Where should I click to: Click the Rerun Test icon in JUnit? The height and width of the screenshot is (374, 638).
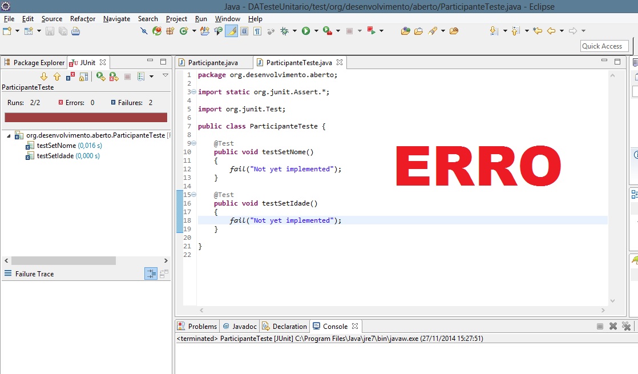point(100,77)
